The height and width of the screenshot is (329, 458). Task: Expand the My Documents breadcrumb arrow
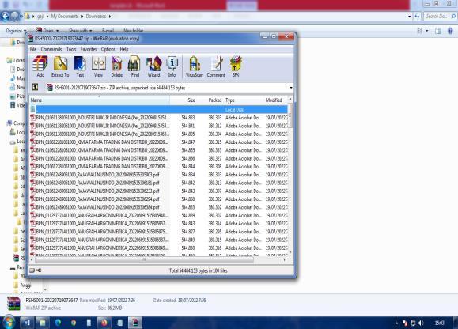[82, 17]
